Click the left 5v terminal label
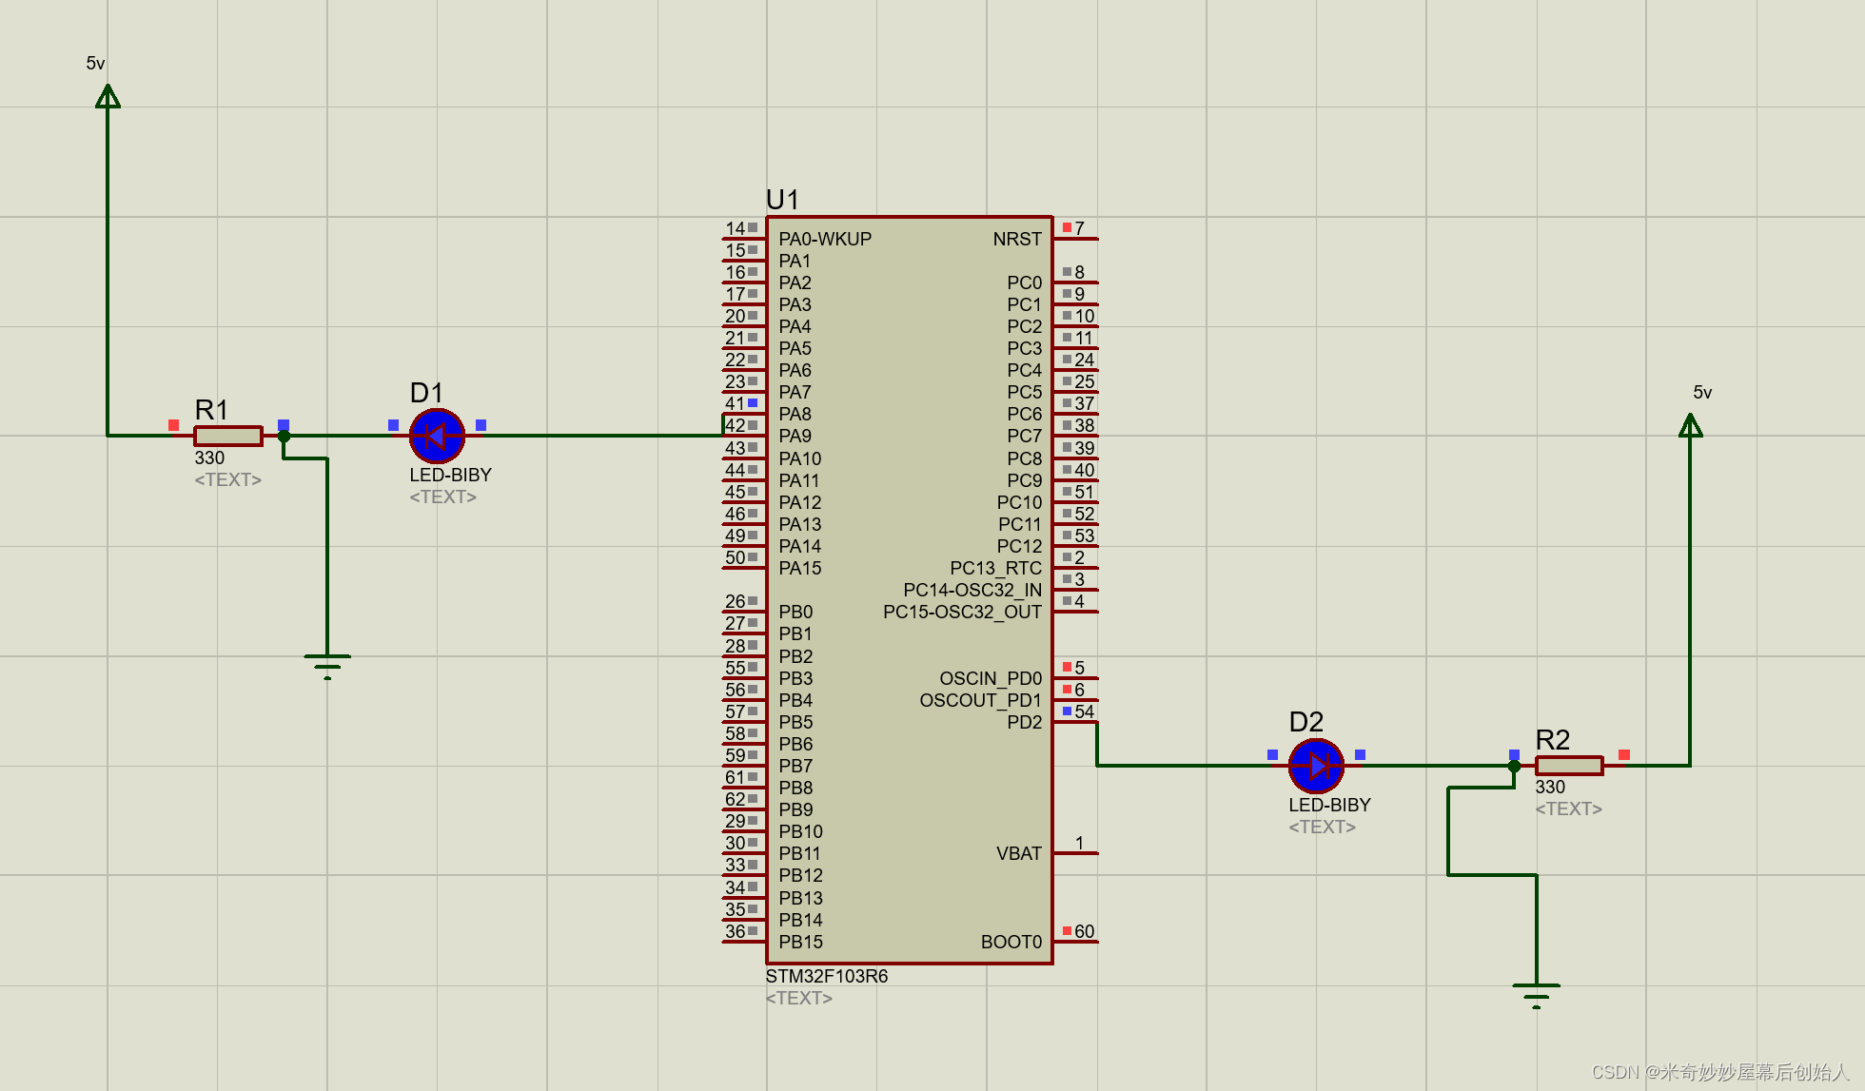1865x1091 pixels. pos(95,63)
